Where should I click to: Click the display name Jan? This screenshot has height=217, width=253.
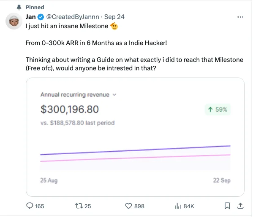[x=31, y=17]
